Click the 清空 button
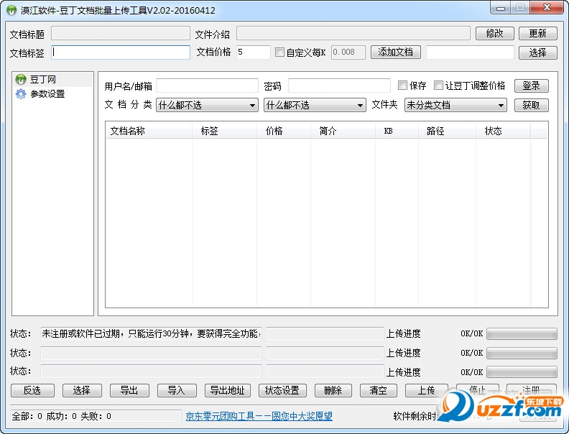This screenshot has width=569, height=434. [378, 390]
